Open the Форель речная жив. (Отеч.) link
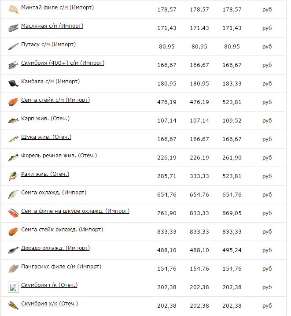This screenshot has width=291, height=316. [x=59, y=156]
